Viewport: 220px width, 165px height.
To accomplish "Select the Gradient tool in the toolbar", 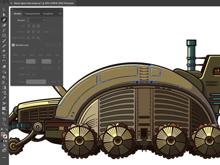I will pyautogui.click(x=4, y=87).
